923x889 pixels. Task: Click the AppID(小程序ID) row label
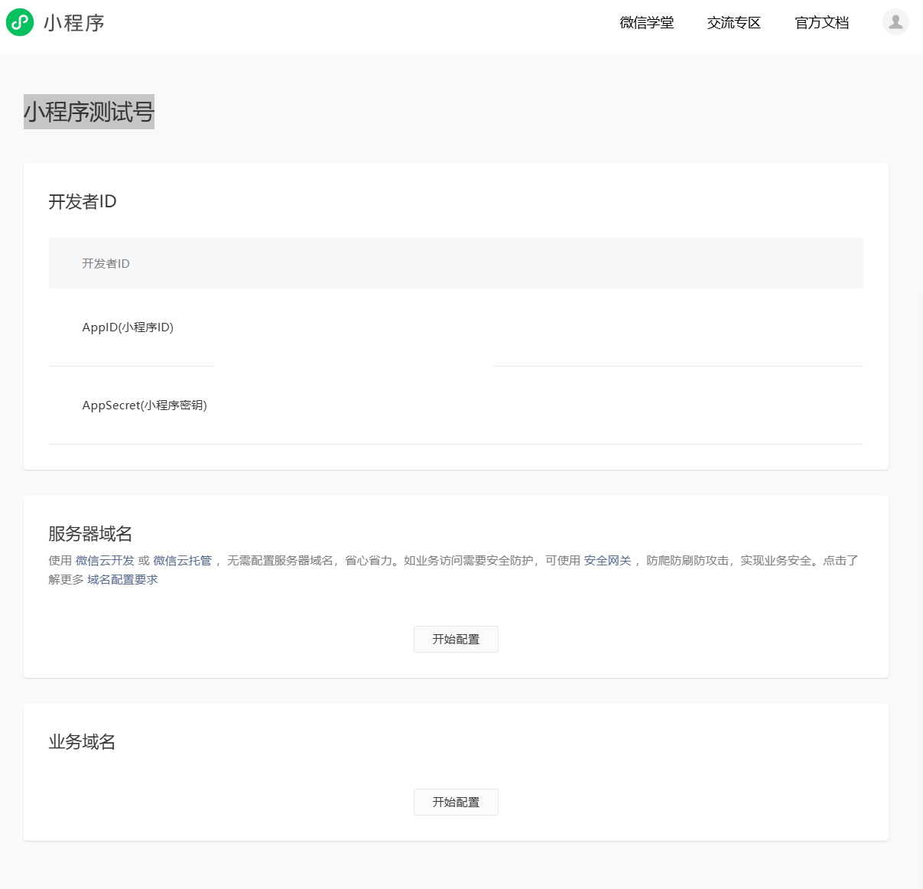[x=128, y=327]
